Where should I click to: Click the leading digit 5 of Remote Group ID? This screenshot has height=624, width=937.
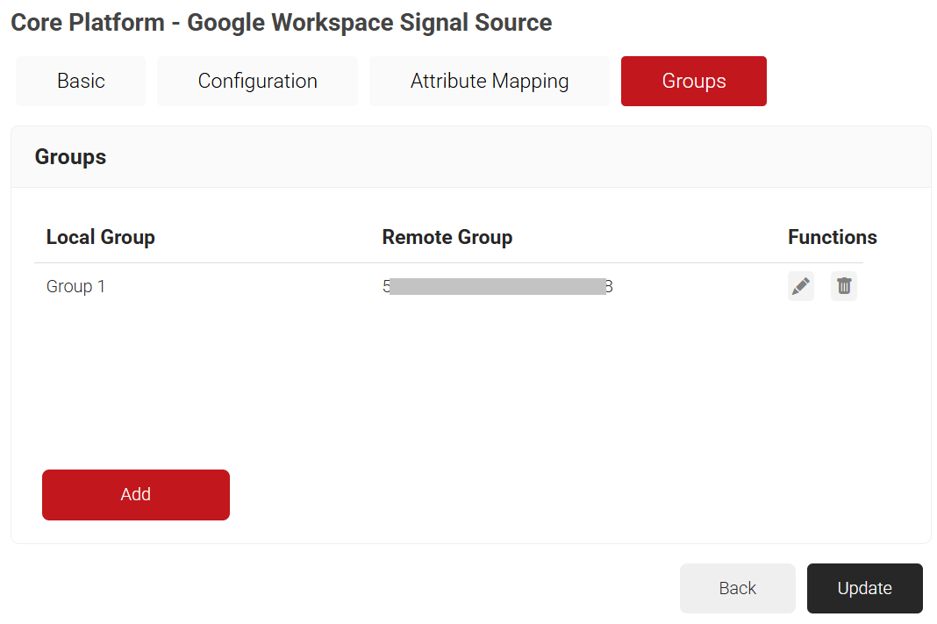[x=386, y=286]
